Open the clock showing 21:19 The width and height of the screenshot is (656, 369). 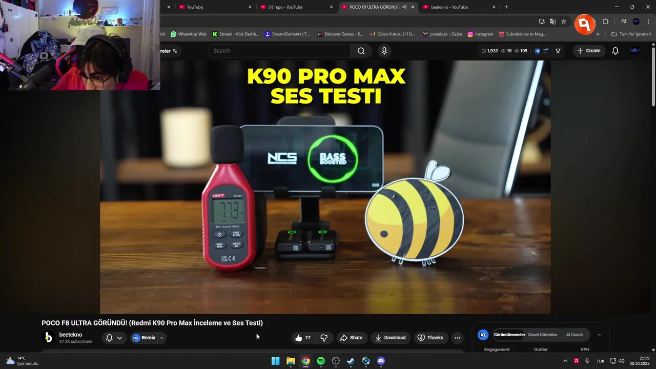(x=640, y=361)
